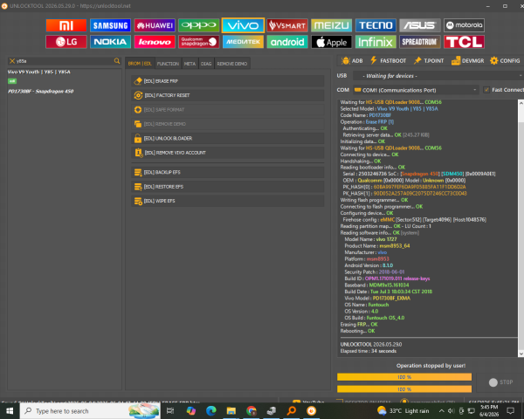Select the Vivo brand logo
The height and width of the screenshot is (419, 524).
(x=243, y=25)
